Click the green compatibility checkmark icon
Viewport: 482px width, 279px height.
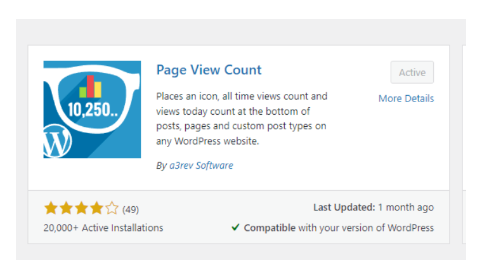[235, 227]
